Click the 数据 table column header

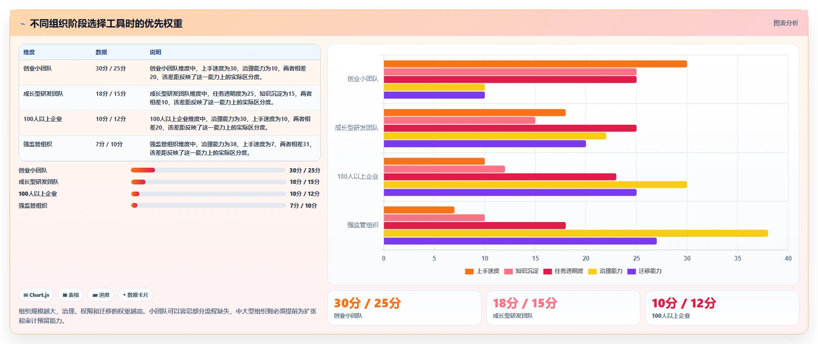coord(101,52)
